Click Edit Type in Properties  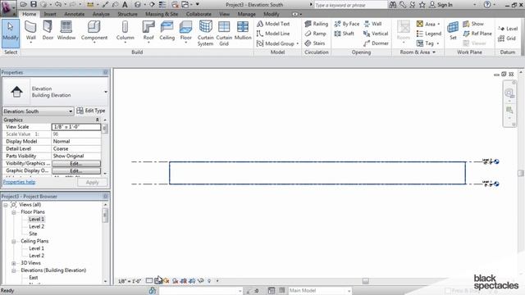click(x=91, y=111)
